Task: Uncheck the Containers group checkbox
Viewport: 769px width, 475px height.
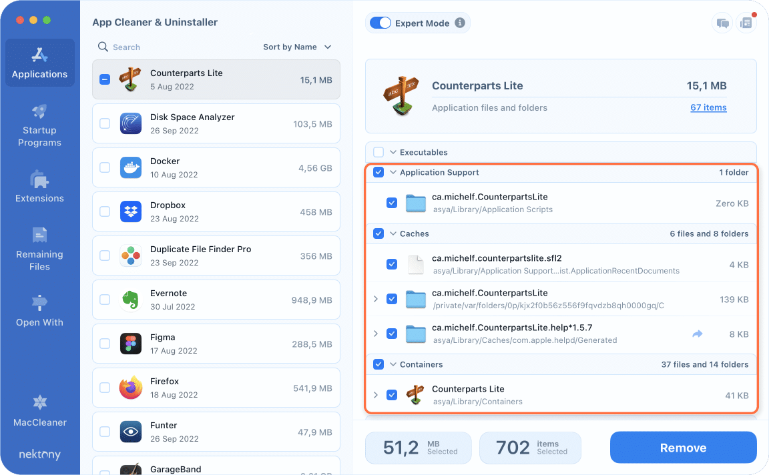Action: coord(378,364)
